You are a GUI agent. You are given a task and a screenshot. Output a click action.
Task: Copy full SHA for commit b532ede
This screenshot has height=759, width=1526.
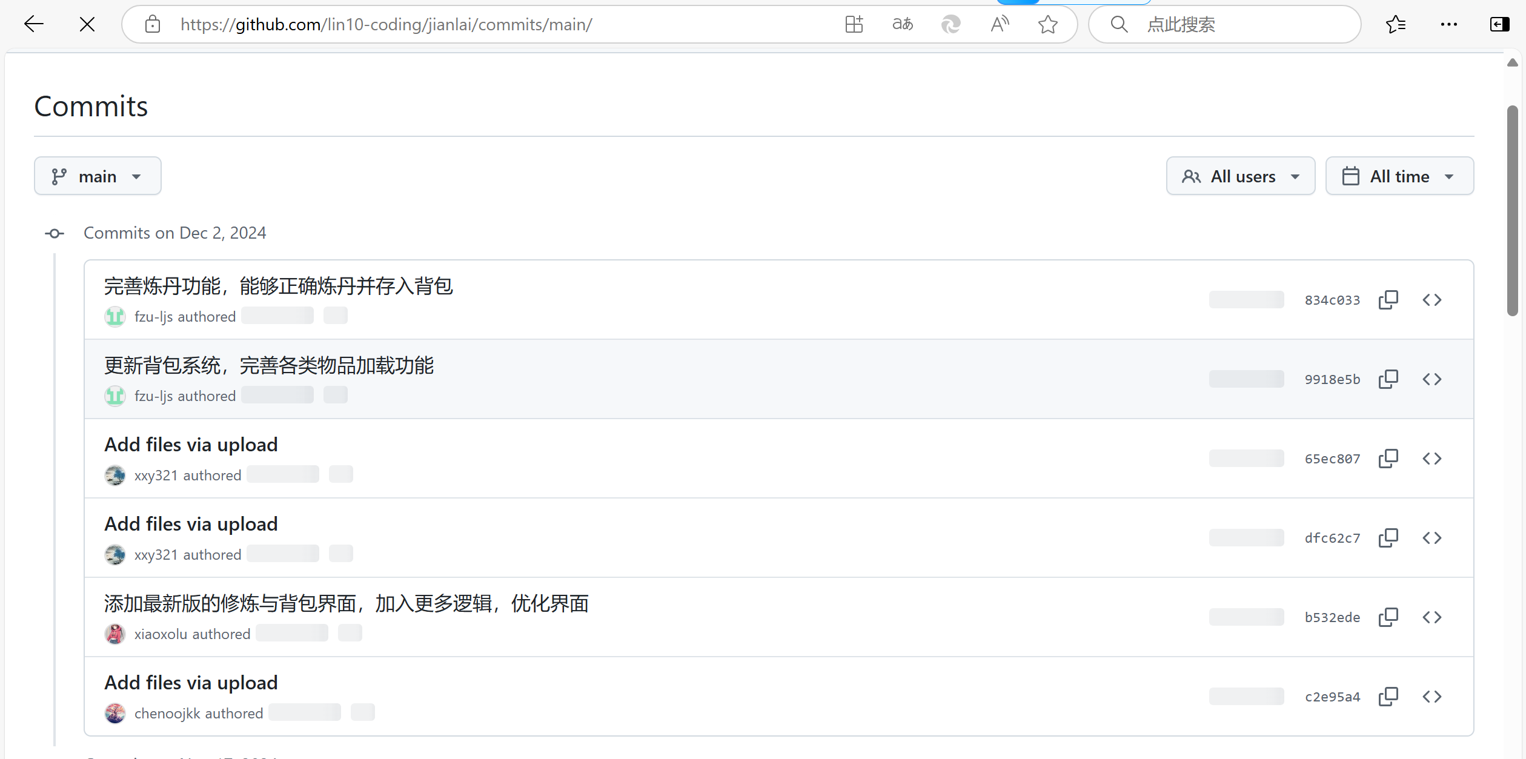tap(1388, 617)
